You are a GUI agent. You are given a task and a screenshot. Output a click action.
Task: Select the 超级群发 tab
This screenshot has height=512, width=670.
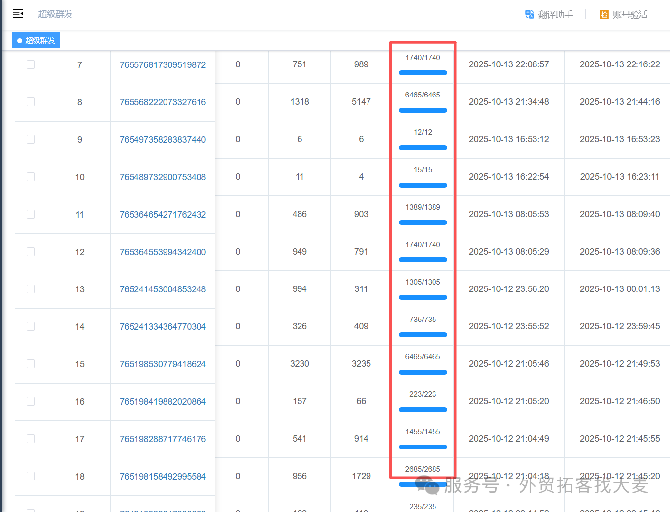click(36, 40)
